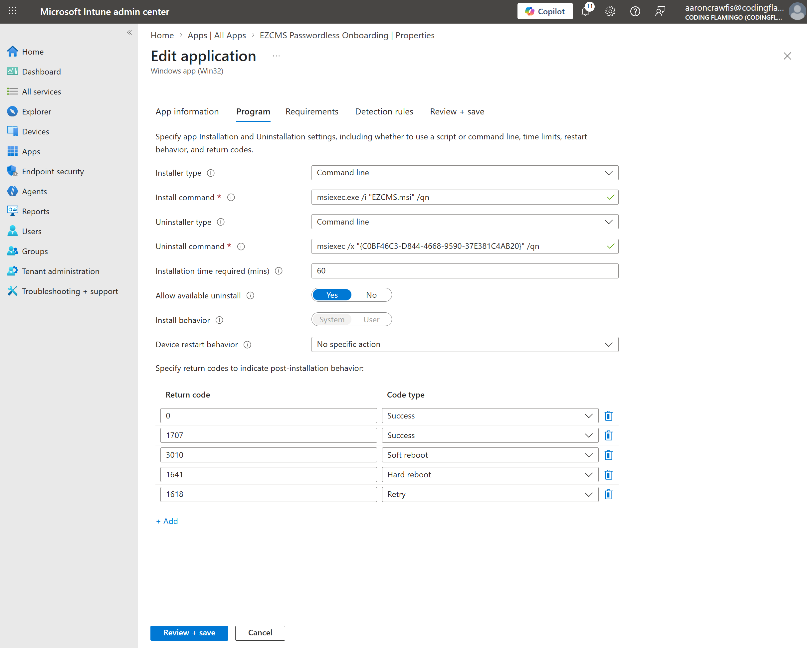
Task: Show the Install command info tooltip
Action: pyautogui.click(x=231, y=197)
